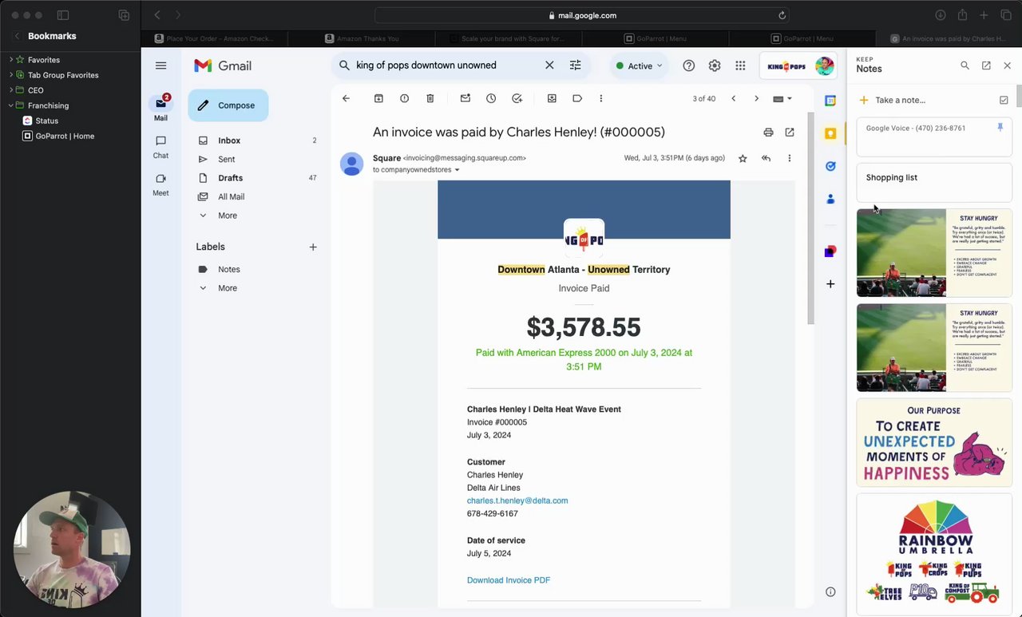
Task: Open the Tasks side panel icon
Action: 830,166
